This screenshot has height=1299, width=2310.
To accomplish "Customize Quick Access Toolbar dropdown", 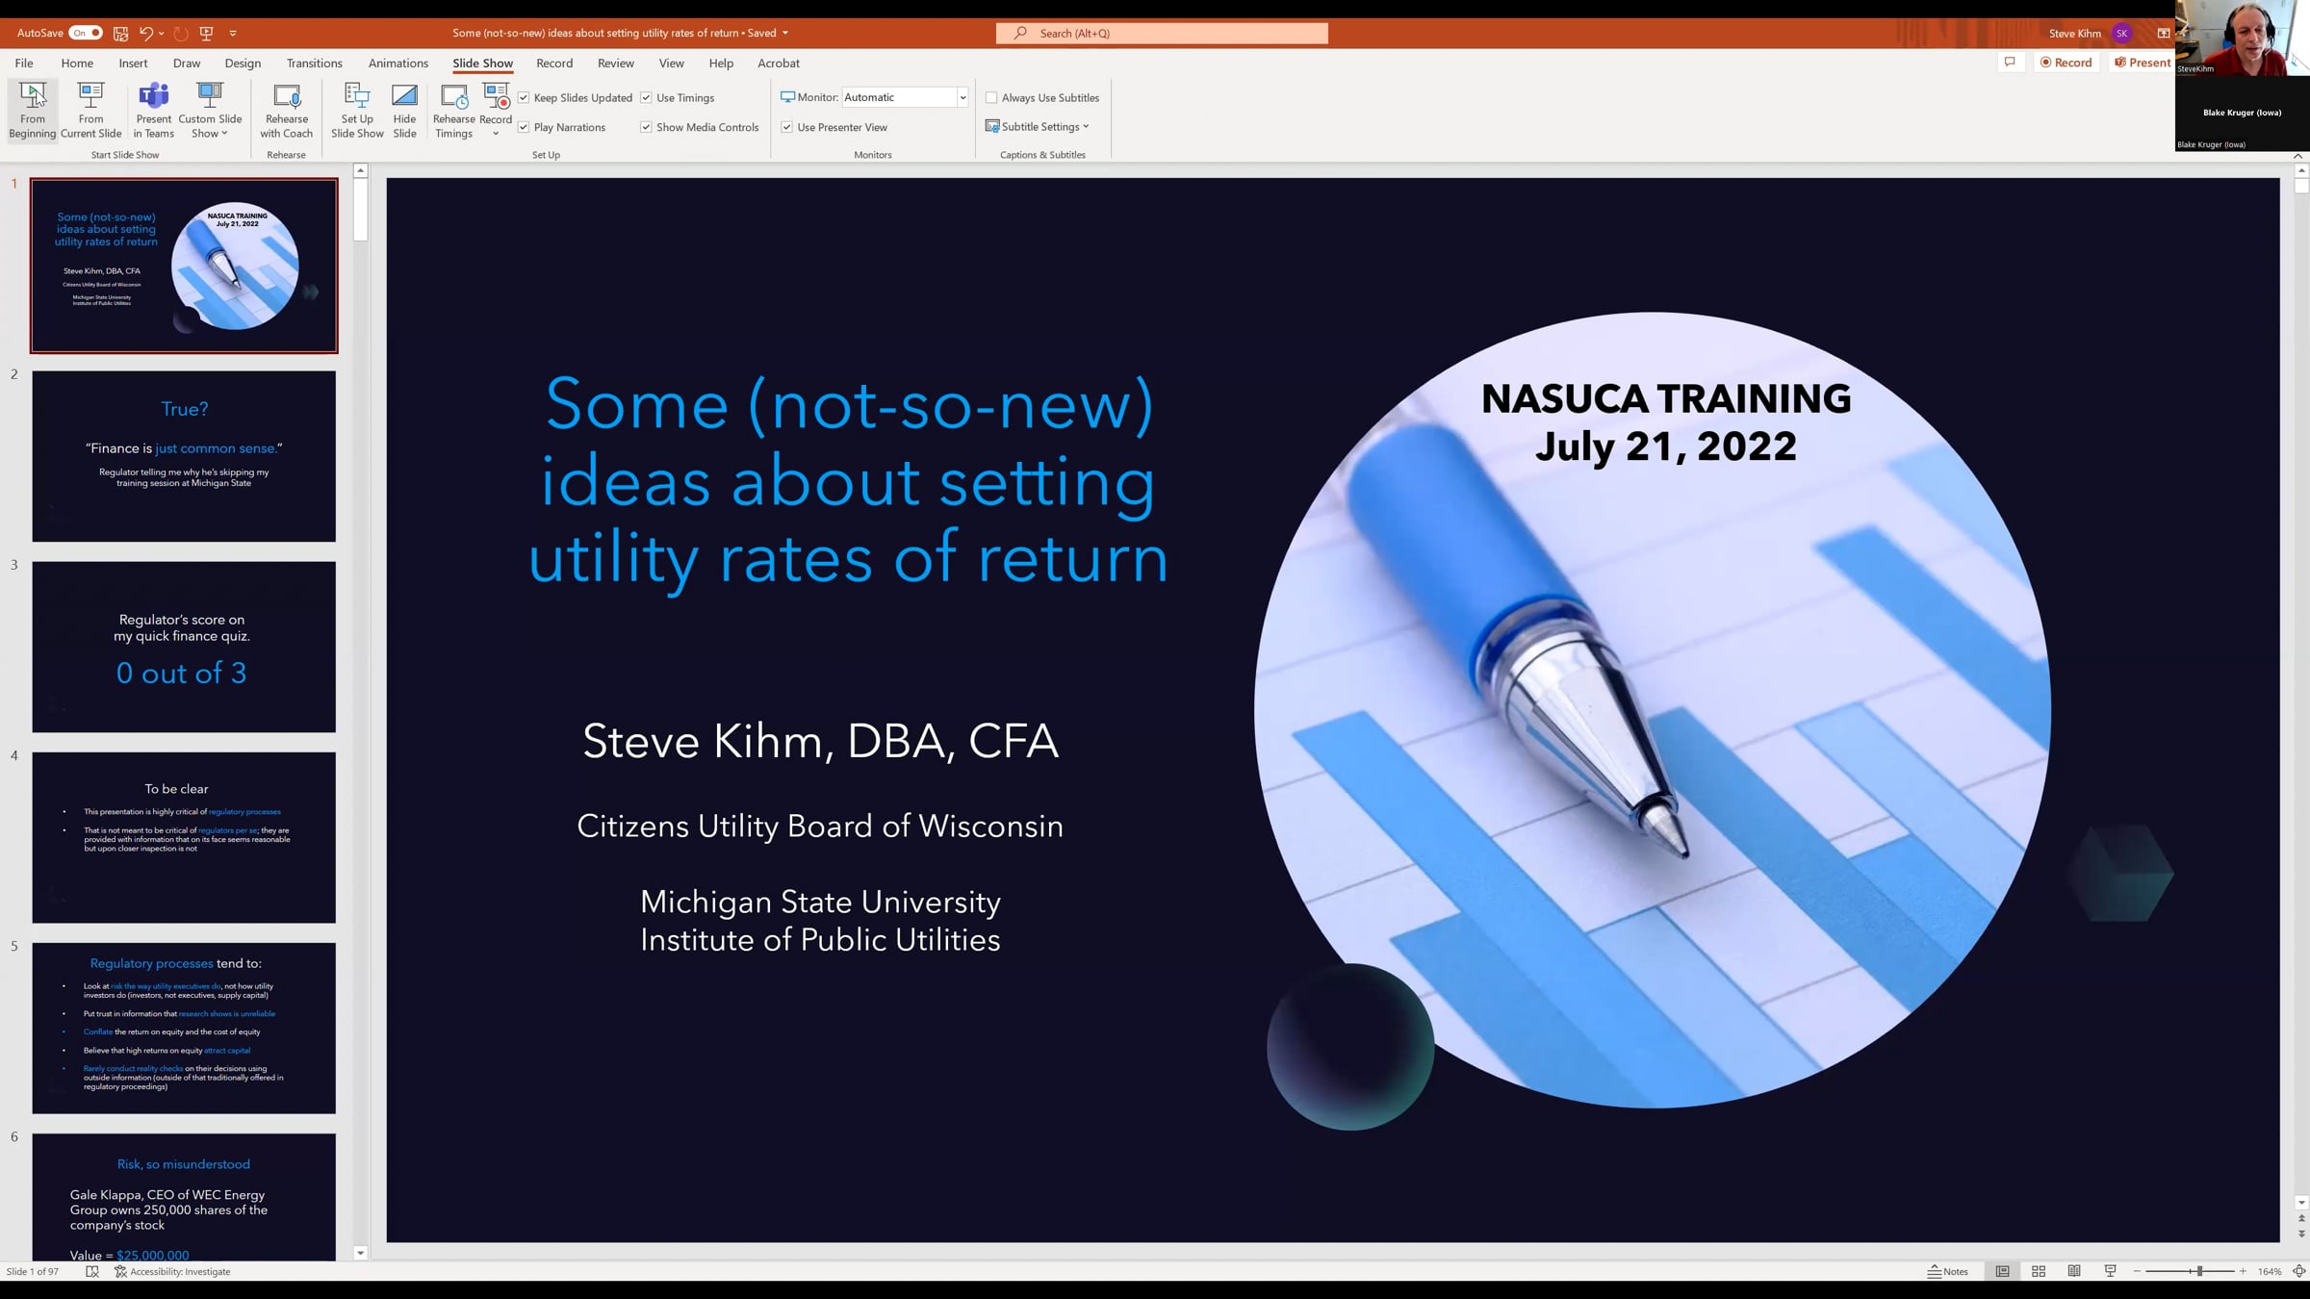I will tap(233, 33).
